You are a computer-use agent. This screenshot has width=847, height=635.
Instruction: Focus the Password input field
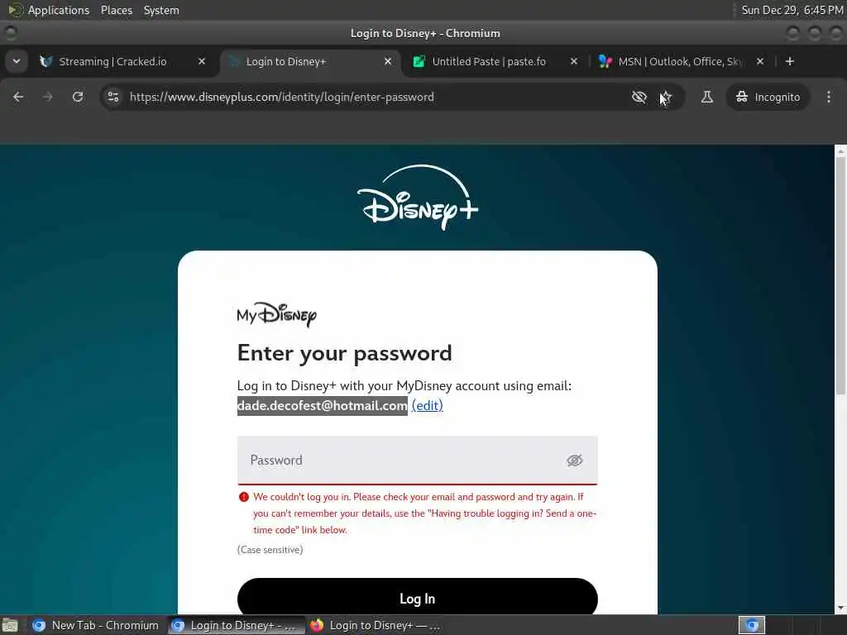point(417,460)
